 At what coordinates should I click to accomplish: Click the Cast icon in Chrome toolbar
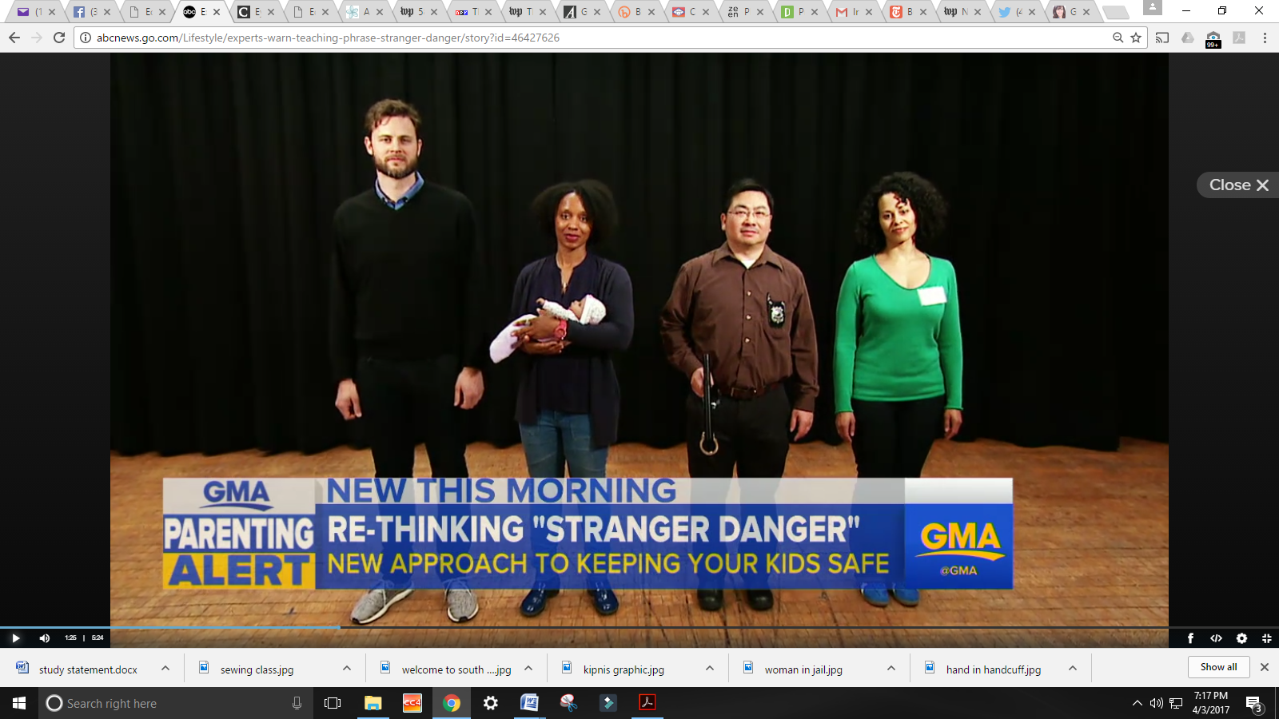1162,38
